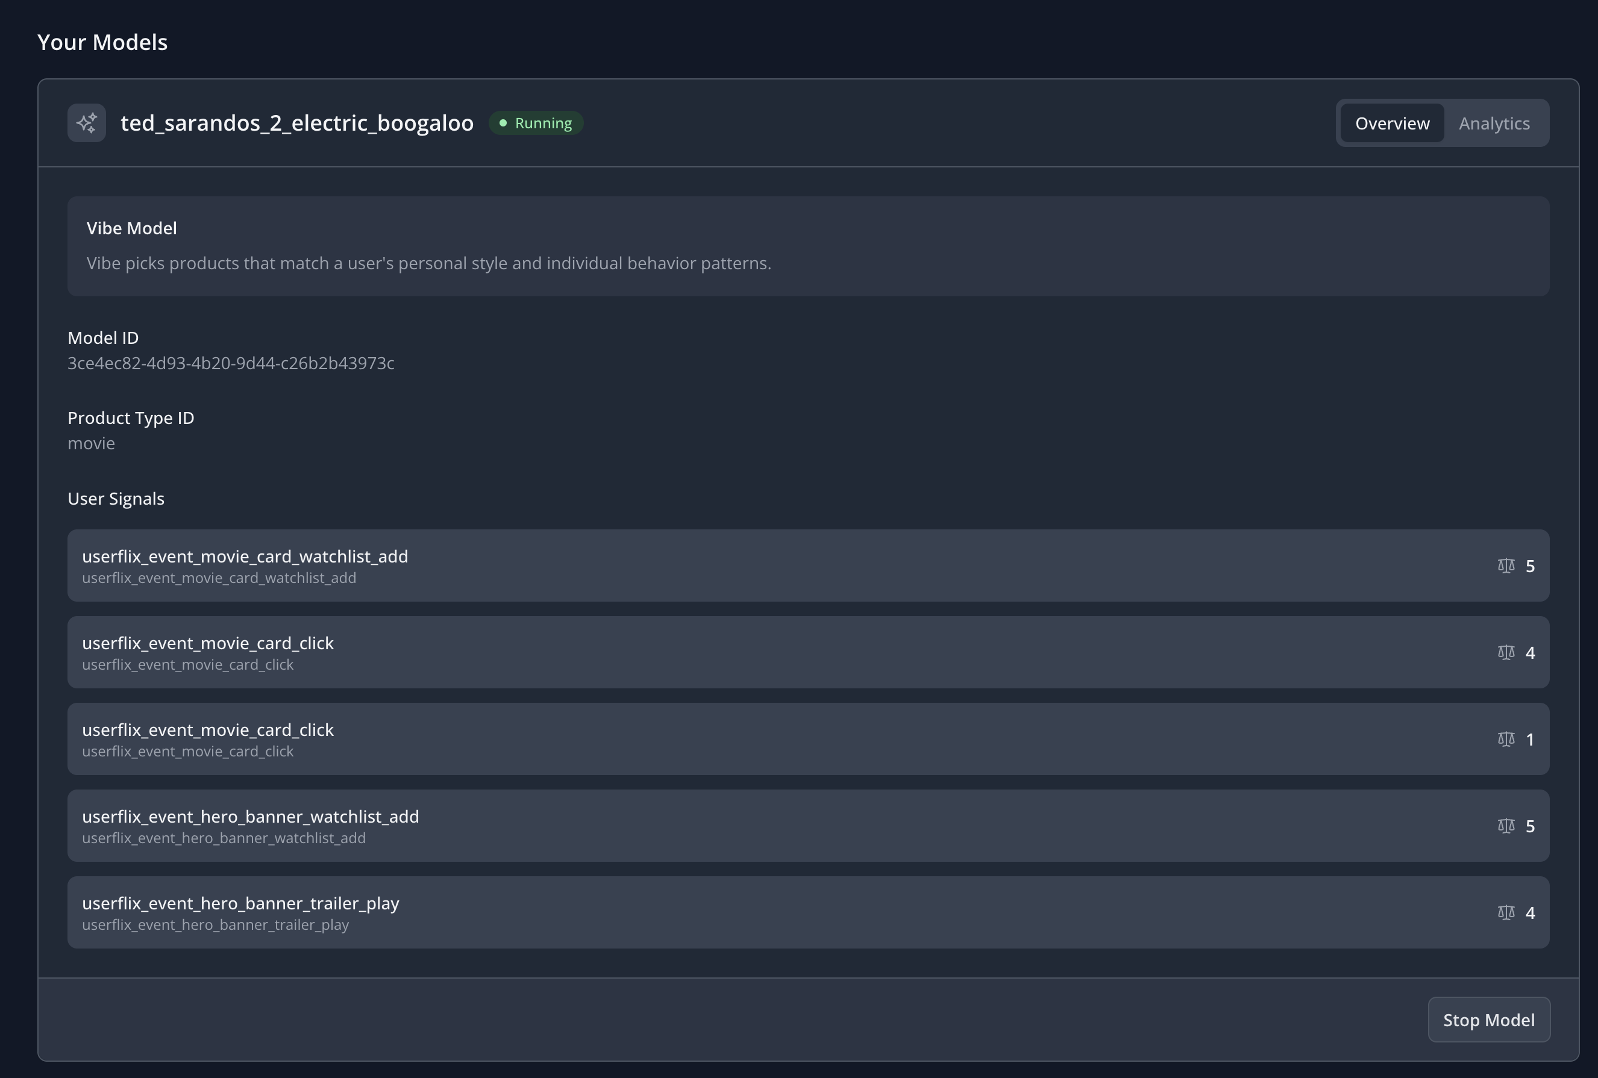Click the grey userflix_event_movie_card_watchlist_add subtitle
Screen dimensions: 1598x1078
point(219,578)
